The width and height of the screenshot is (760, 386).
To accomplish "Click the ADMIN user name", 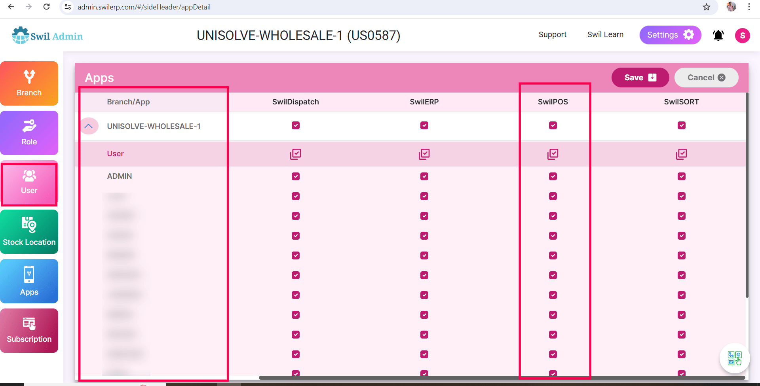I will coord(120,176).
